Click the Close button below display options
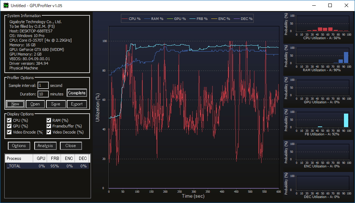The height and width of the screenshot is (203, 355). (71, 146)
